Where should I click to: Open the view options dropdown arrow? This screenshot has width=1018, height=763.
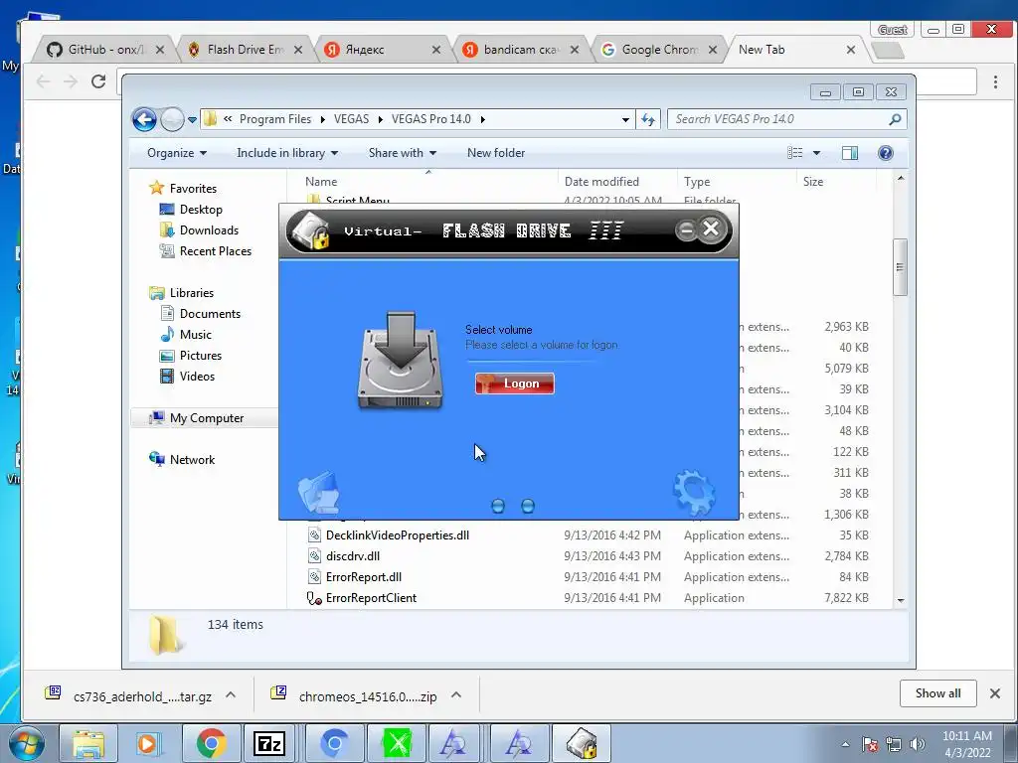point(817,153)
